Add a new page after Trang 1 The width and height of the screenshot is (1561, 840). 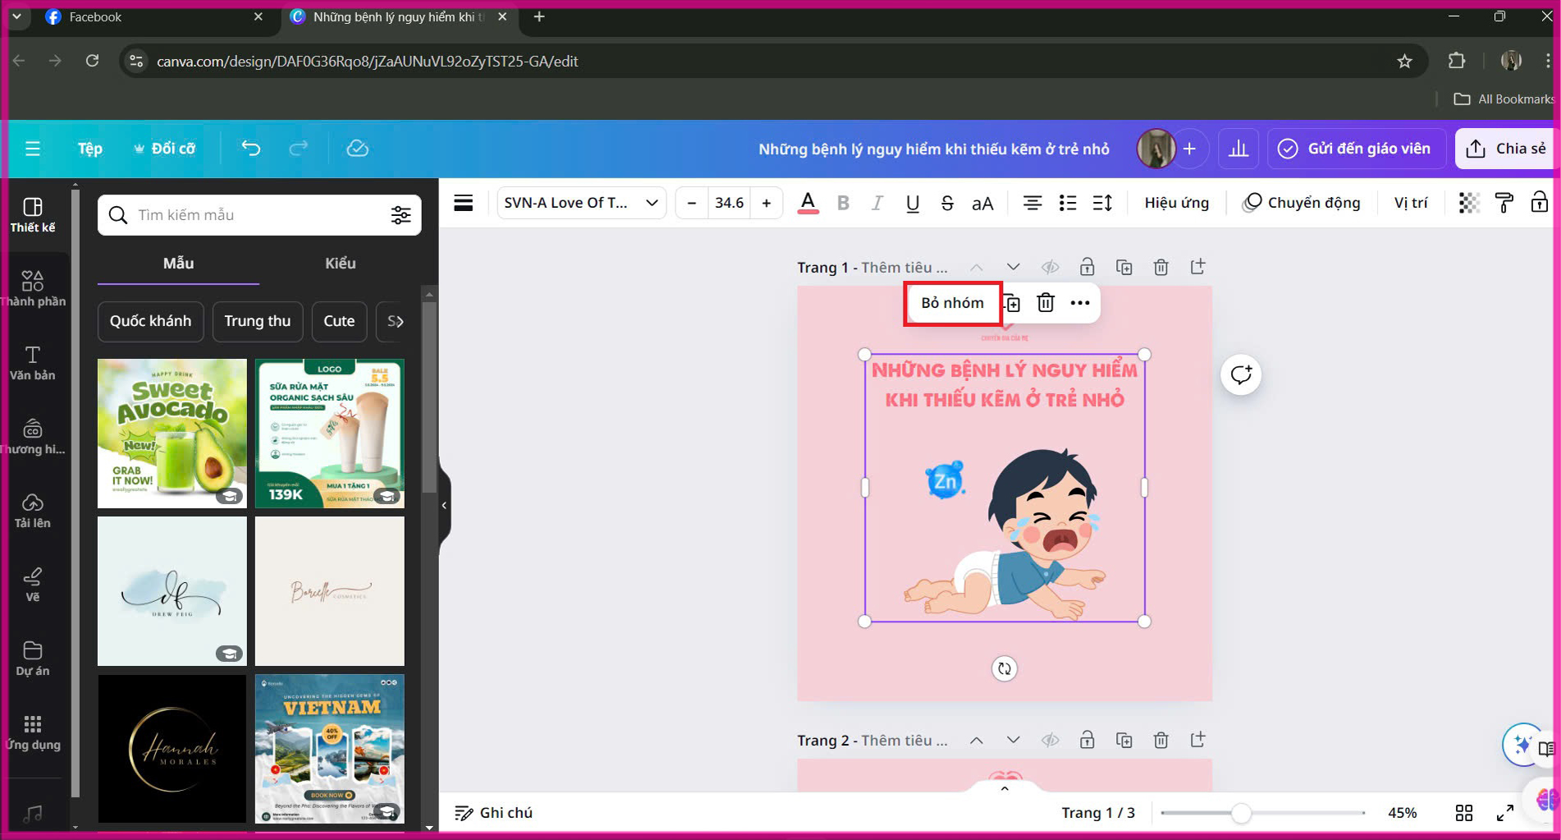point(1198,267)
